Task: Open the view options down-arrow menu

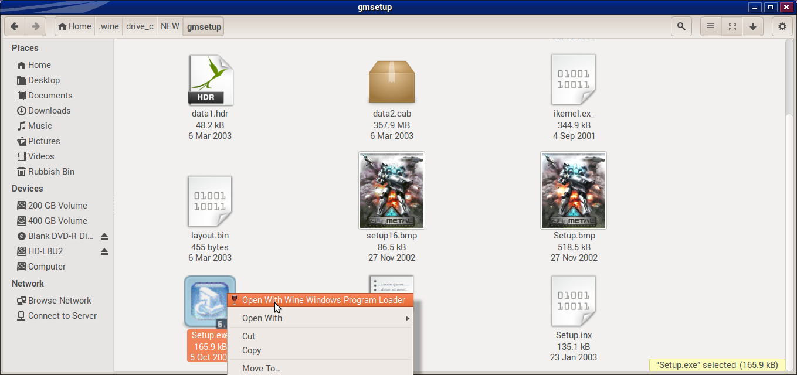Action: (752, 26)
